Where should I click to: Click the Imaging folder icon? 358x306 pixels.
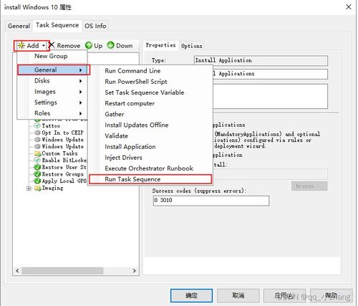38,188
